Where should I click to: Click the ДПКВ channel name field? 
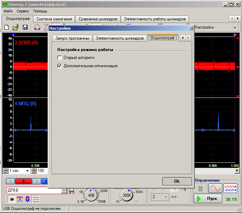coord(34,190)
